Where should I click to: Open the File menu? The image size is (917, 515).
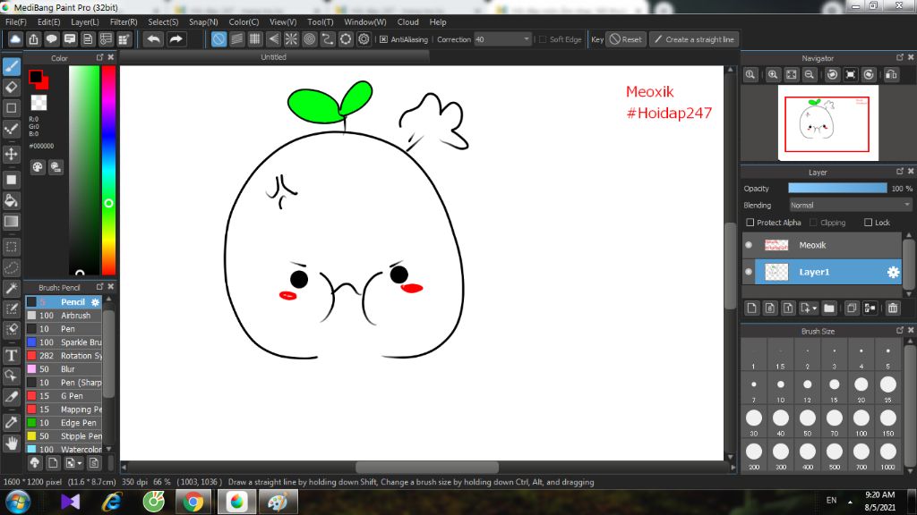pyautogui.click(x=16, y=22)
